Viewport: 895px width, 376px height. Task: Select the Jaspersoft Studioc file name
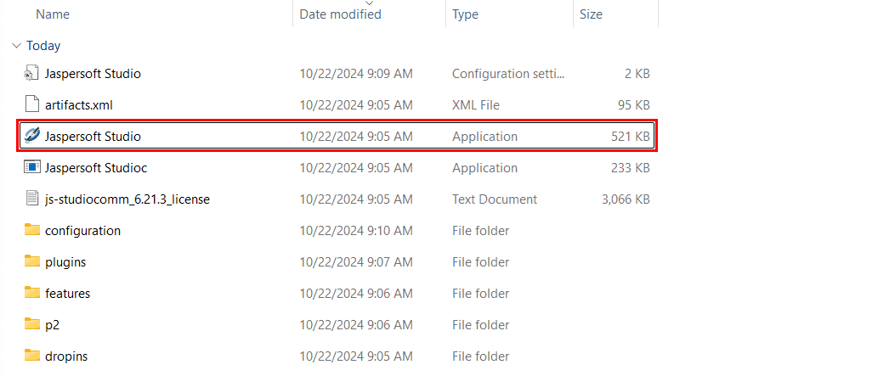[x=96, y=168]
